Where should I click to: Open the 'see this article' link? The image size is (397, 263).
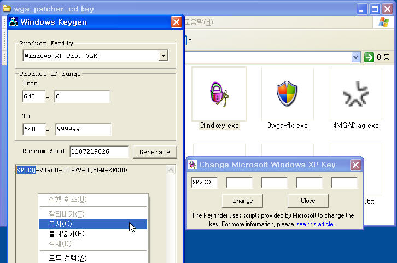click(316, 224)
